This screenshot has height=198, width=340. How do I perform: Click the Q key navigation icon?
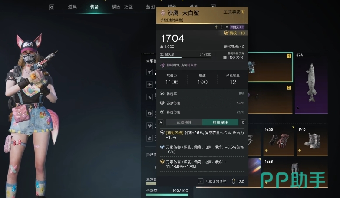(52, 7)
